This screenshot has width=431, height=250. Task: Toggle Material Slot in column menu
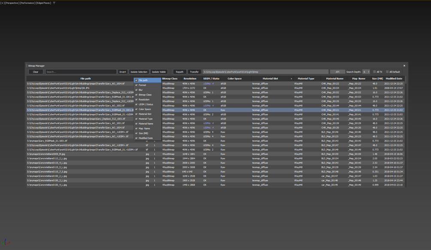(148, 114)
